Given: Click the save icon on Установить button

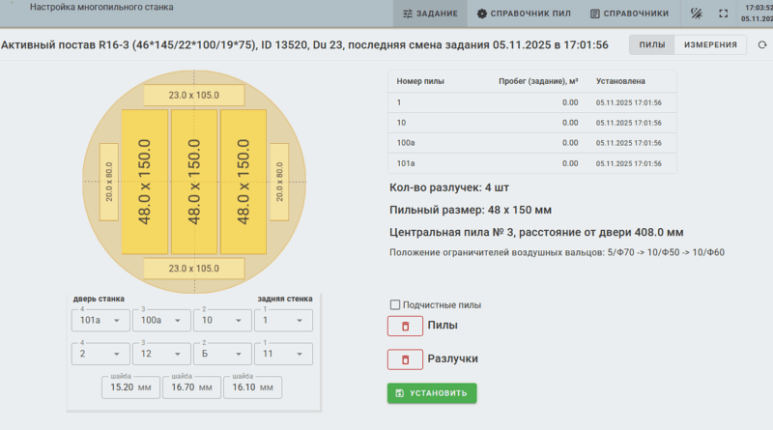Looking at the screenshot, I should tap(400, 393).
